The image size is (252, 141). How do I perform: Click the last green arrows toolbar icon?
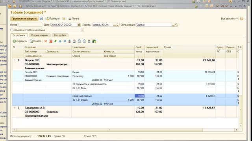(94, 41)
